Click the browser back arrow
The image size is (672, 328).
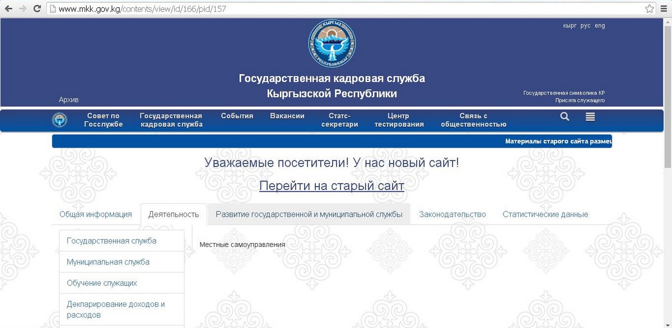[x=8, y=9]
